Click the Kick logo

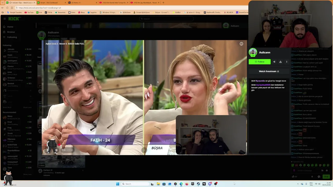coord(14,19)
